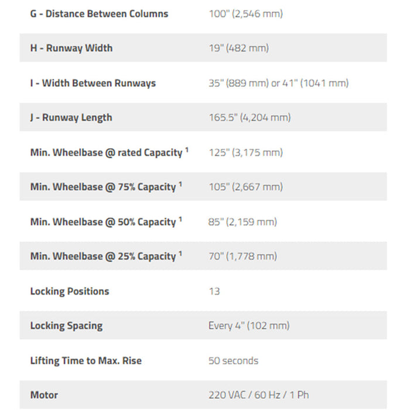
Task: Click the Every 4" (102 mm) spacing value
Action: 249,326
